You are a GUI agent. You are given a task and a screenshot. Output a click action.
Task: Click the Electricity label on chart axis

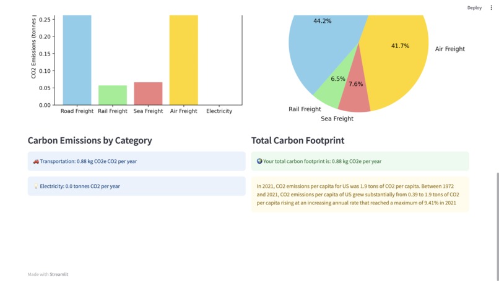pos(219,111)
